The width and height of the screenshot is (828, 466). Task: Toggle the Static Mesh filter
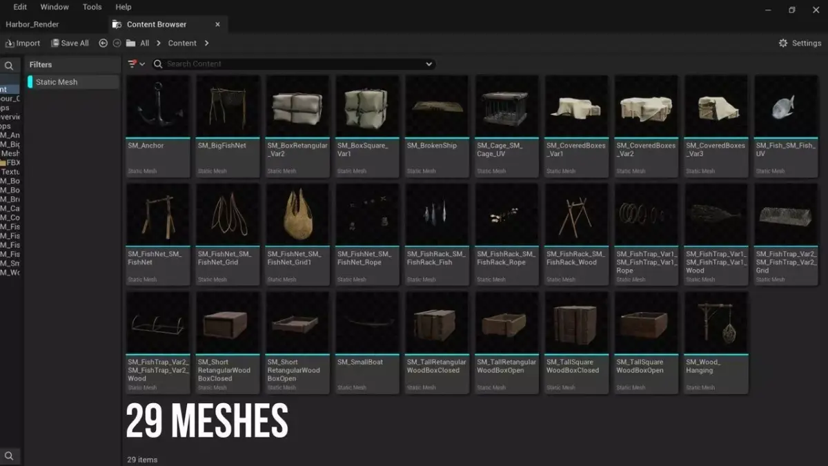(x=73, y=82)
